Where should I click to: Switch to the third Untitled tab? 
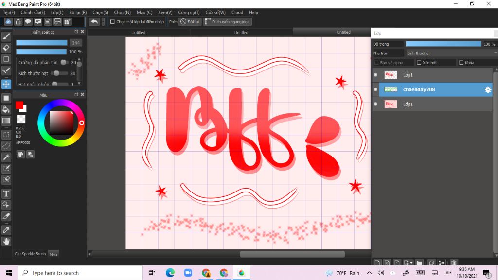[343, 32]
